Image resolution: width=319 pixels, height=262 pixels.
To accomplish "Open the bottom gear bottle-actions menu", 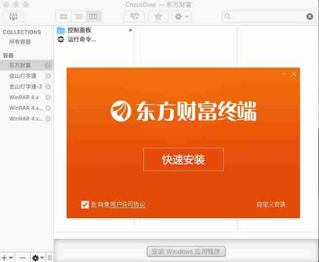I will [x=38, y=258].
